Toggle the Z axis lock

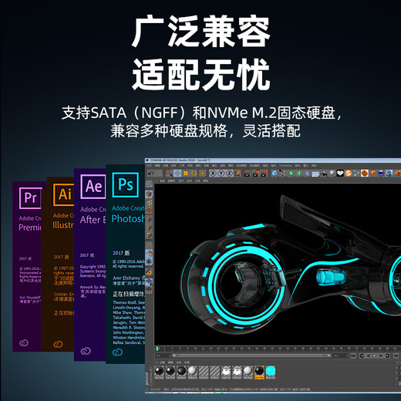coord(229,174)
